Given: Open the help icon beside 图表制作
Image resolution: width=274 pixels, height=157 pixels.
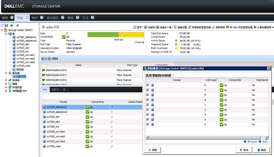Looking at the screenshot, I should click(x=63, y=17).
